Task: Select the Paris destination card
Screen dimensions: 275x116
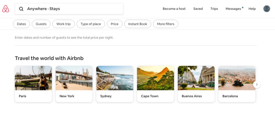Action: pos(33,84)
